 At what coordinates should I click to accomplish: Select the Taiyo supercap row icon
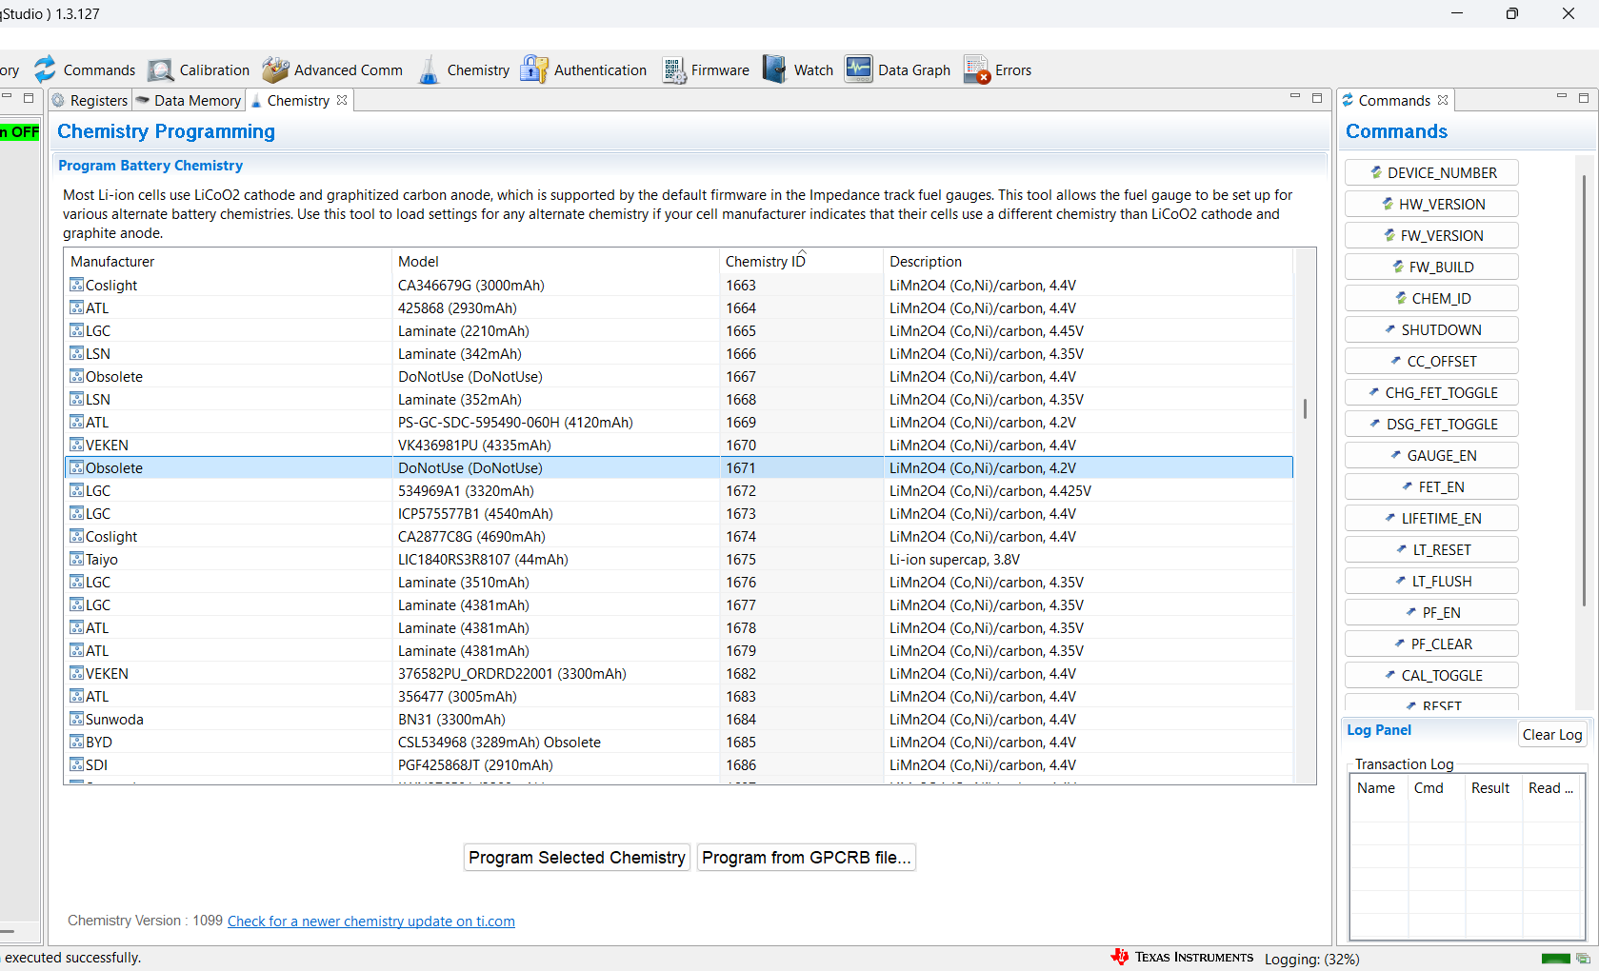(x=77, y=559)
